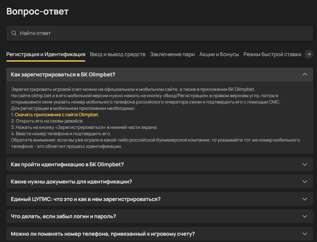Click the line "Для регистрации в мобильном приложении необходимо:"
This screenshot has height=242, width=317.
73,108
